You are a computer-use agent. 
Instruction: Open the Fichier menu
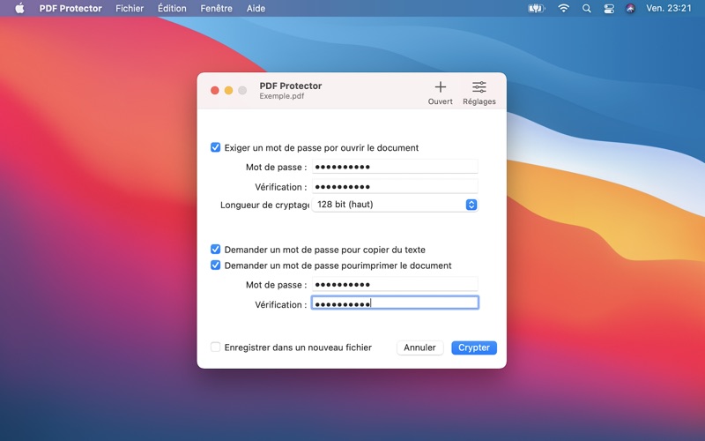[x=130, y=8]
